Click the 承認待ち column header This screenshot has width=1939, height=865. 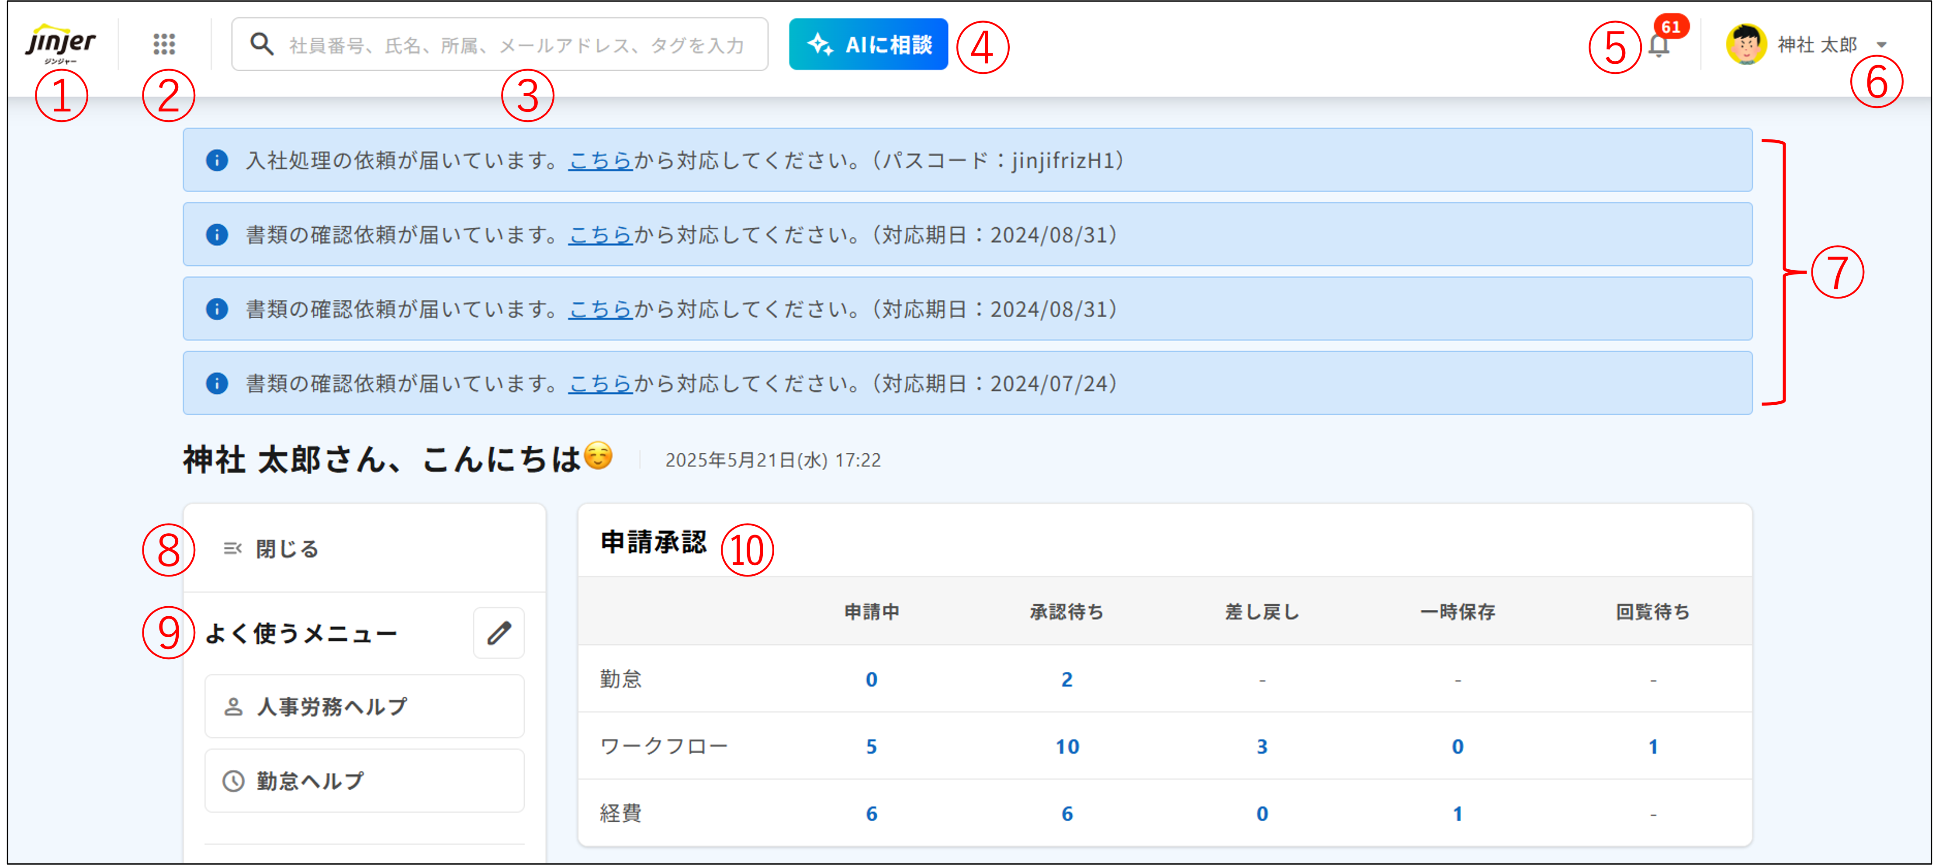[1066, 612]
